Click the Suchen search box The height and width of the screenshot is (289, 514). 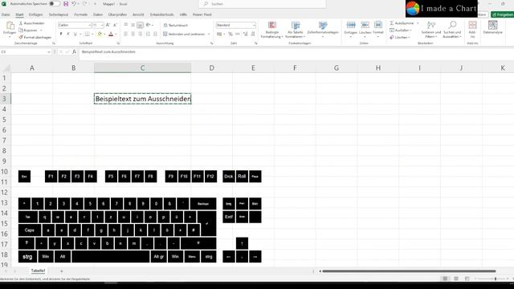[263, 4]
